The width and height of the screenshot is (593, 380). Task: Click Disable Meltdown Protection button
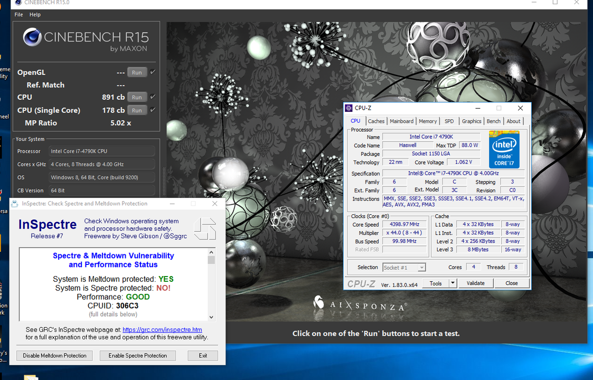[54, 355]
